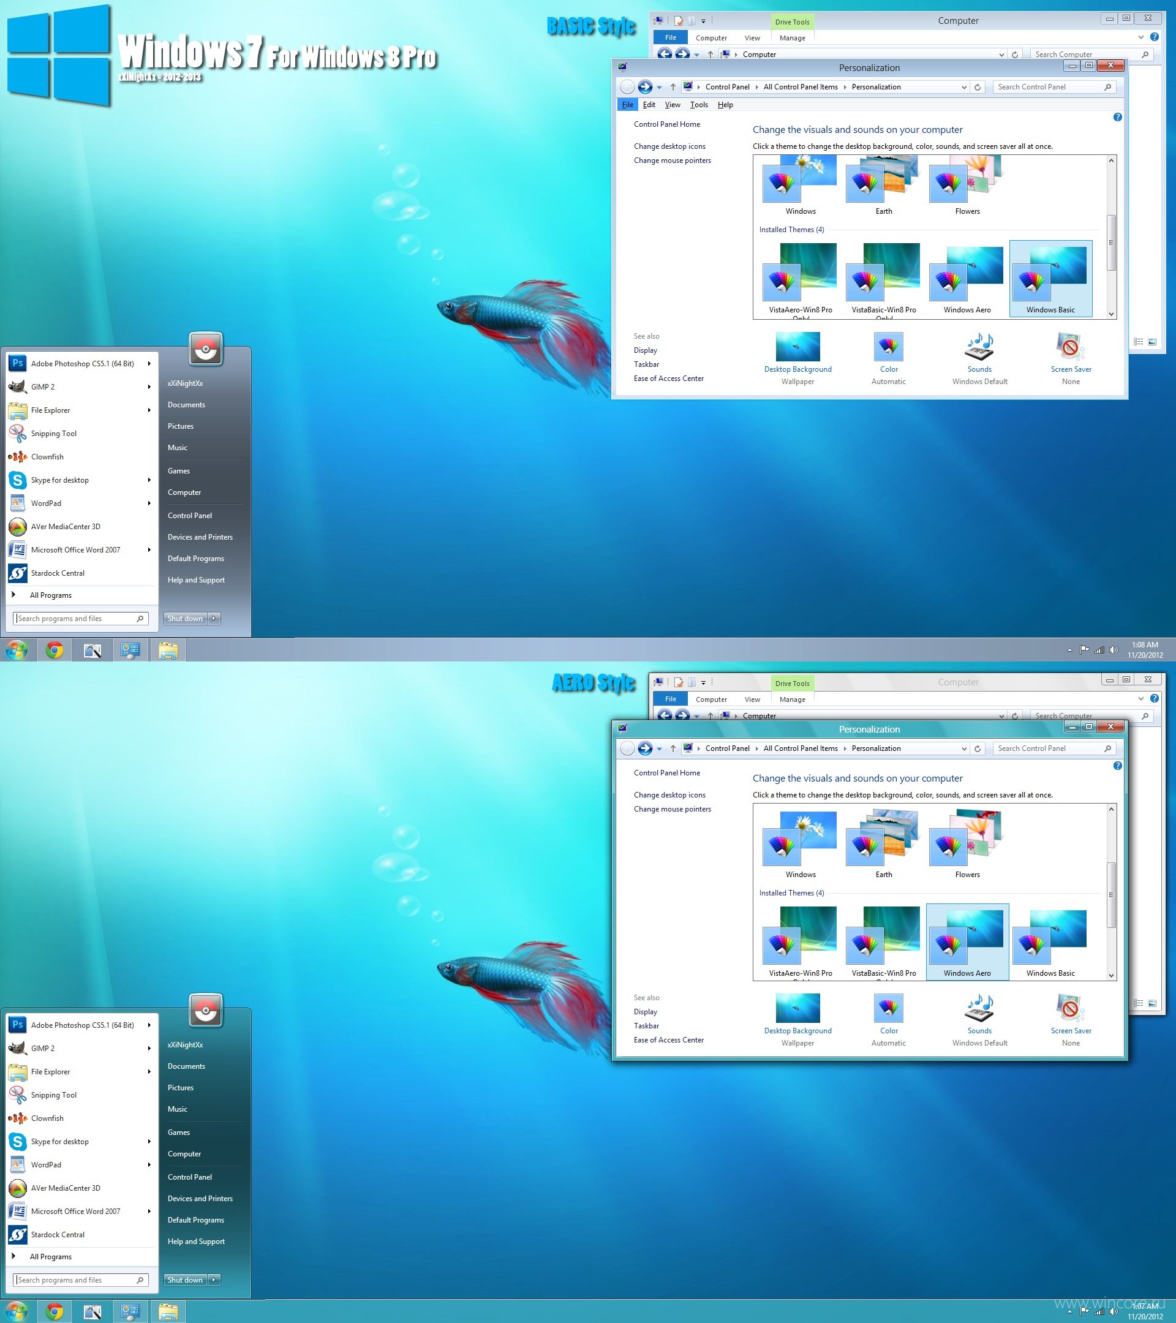Select Manage tab in Basic Style Computer window
The width and height of the screenshot is (1176, 1323).
(792, 38)
